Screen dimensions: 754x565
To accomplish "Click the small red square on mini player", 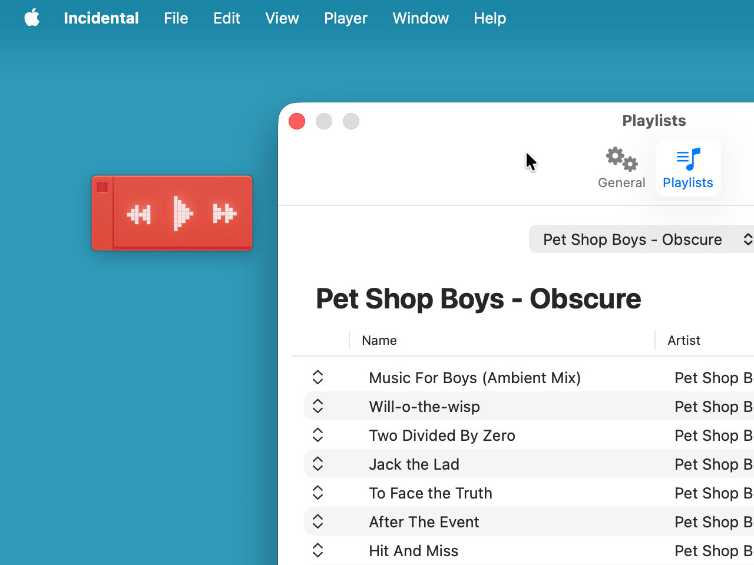I will click(x=102, y=187).
